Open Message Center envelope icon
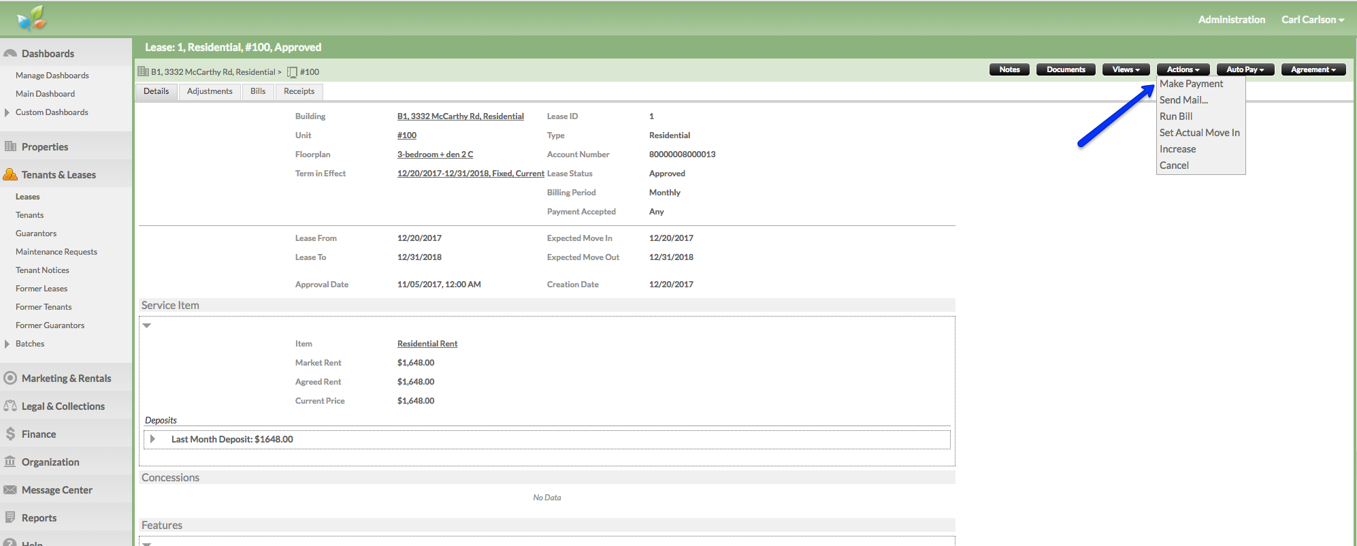 [10, 489]
